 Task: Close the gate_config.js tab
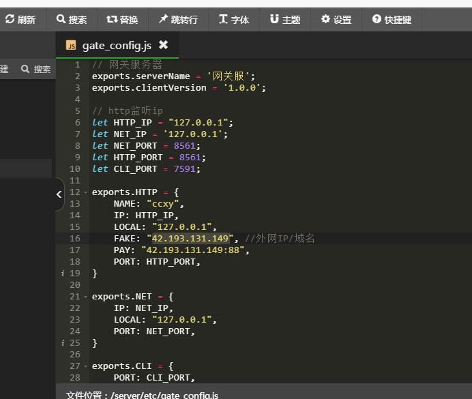tap(163, 45)
